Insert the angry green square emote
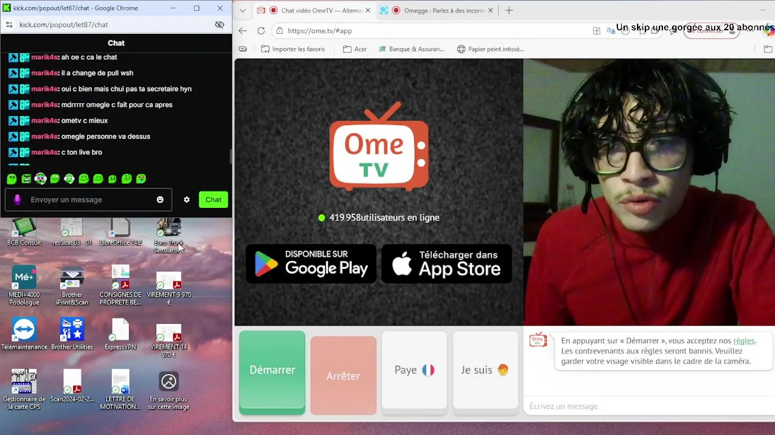This screenshot has height=435, width=775. 26,179
